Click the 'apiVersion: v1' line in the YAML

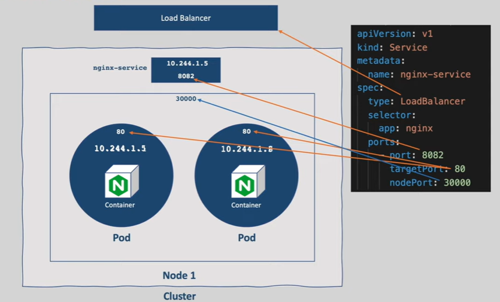pyautogui.click(x=393, y=34)
